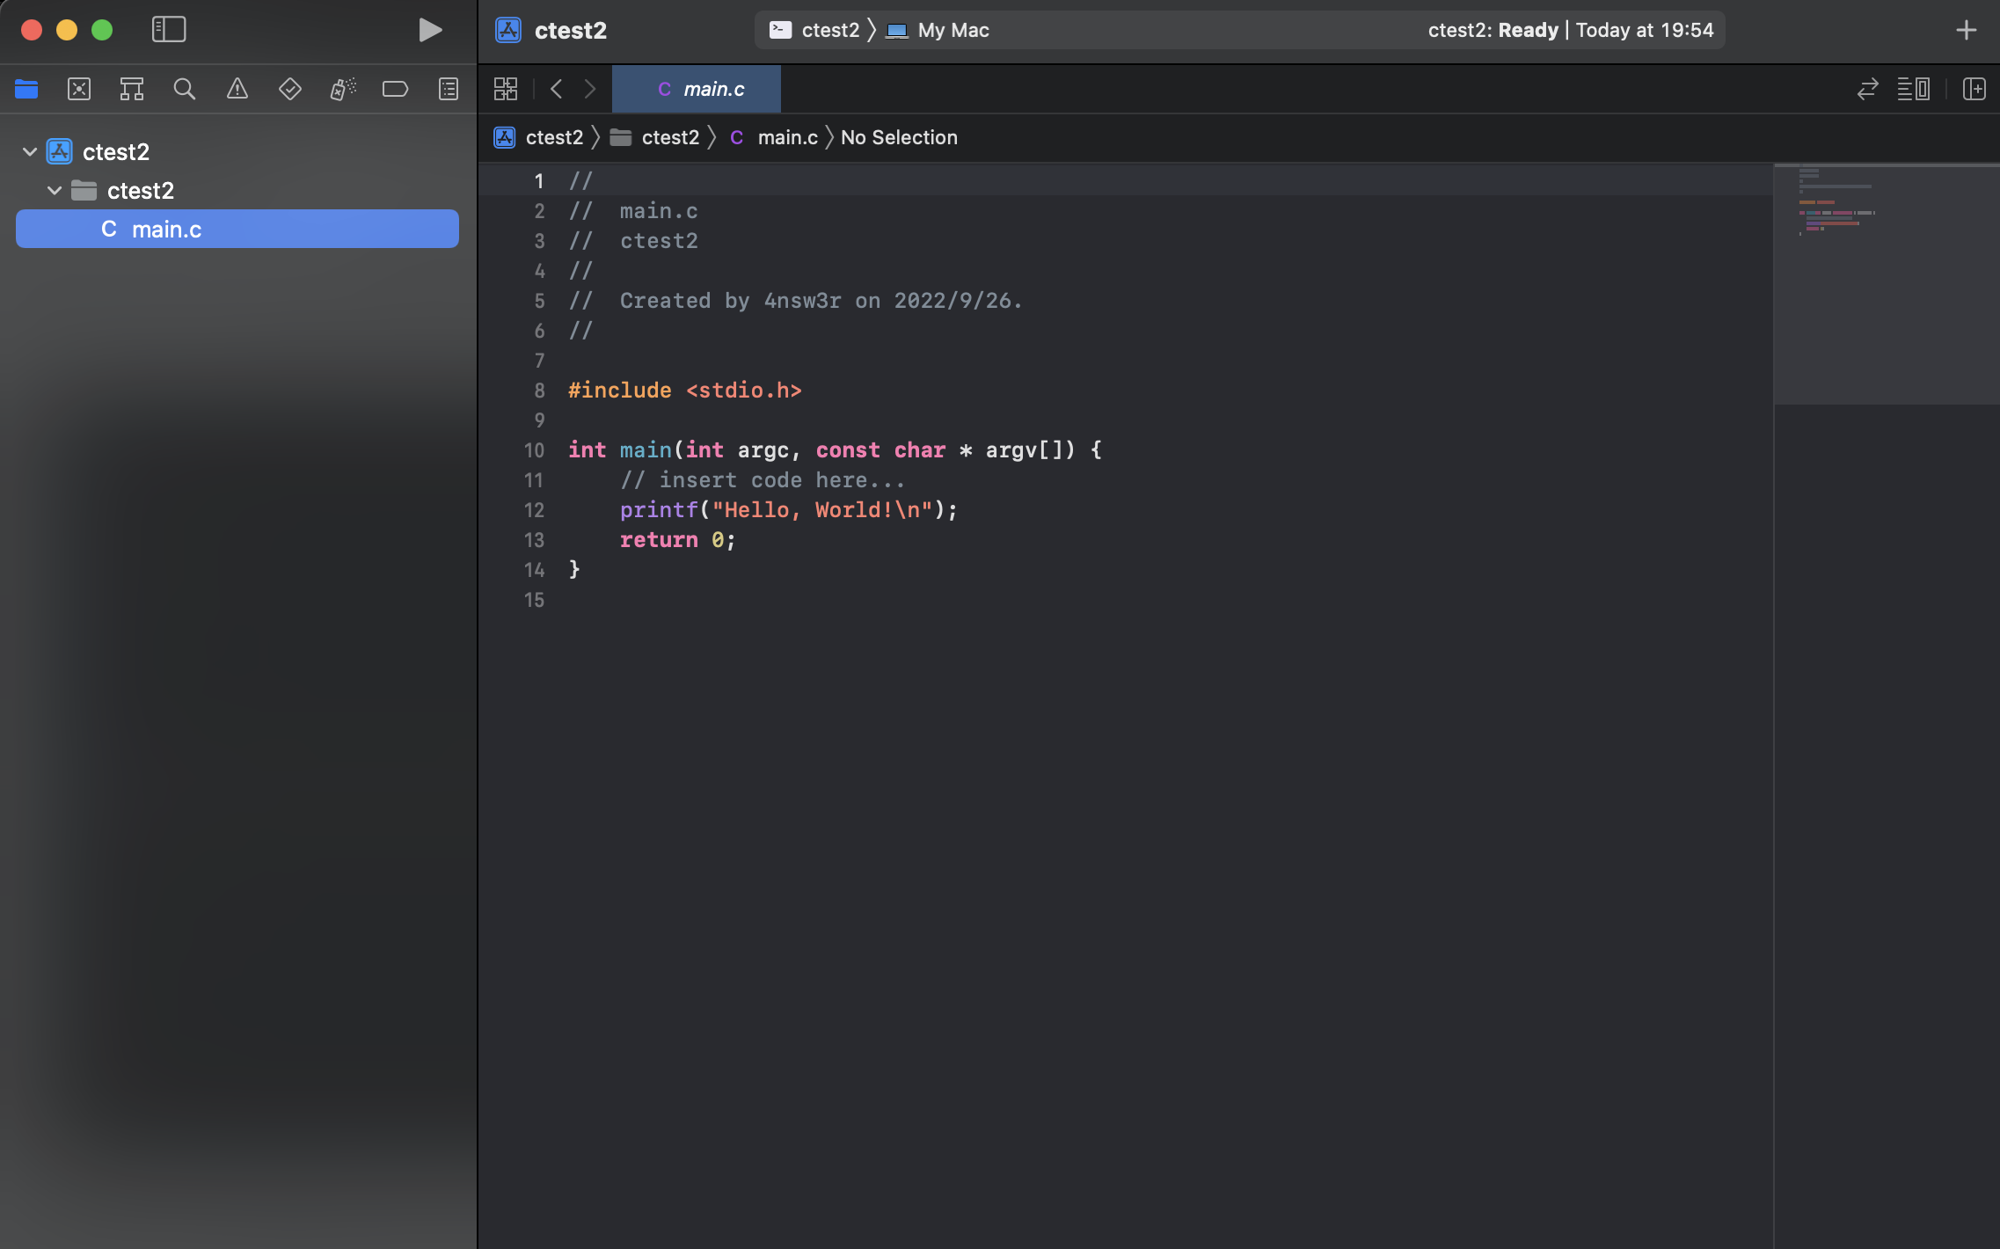Open the Find navigator magnifier icon

185,89
